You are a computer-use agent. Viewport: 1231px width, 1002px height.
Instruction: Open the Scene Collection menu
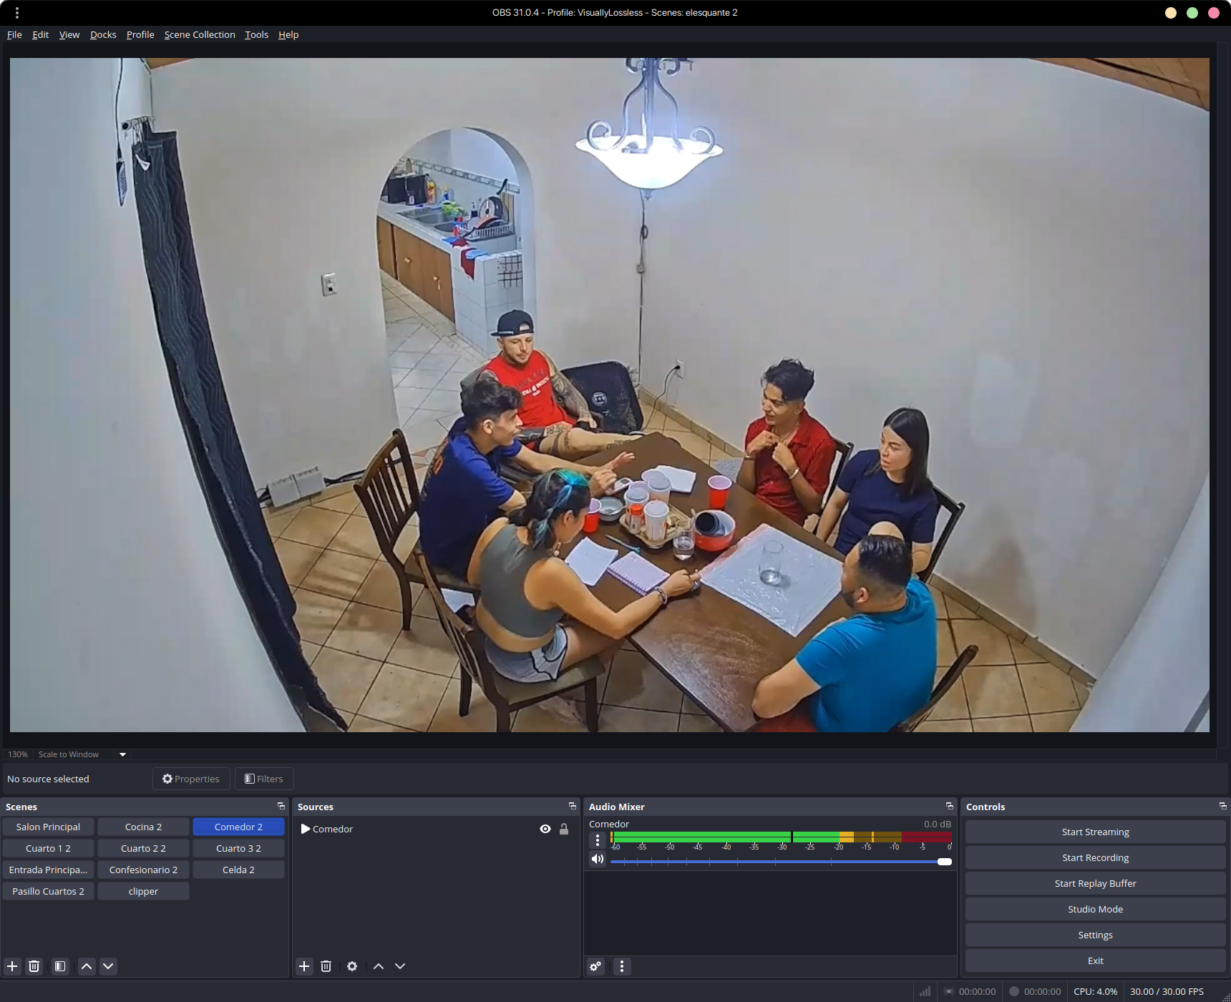(200, 34)
